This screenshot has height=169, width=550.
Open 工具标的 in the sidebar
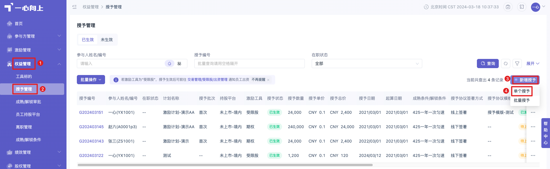24,76
